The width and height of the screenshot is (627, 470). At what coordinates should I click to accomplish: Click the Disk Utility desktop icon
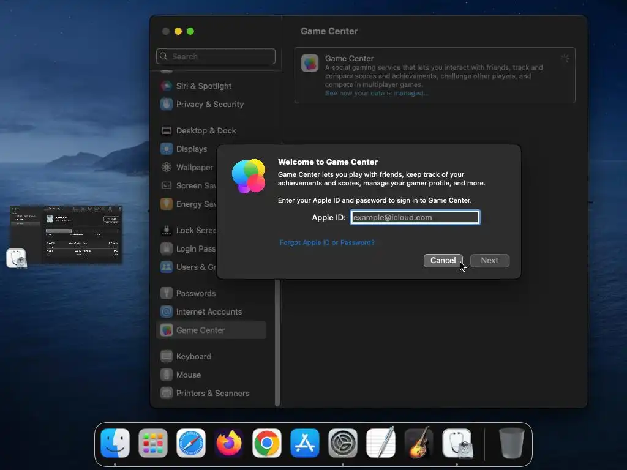point(17,258)
